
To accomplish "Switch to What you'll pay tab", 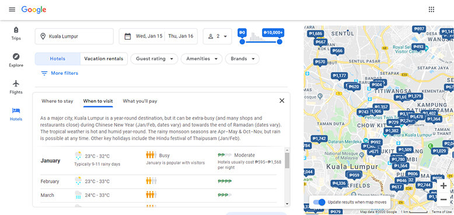I will [x=140, y=101].
